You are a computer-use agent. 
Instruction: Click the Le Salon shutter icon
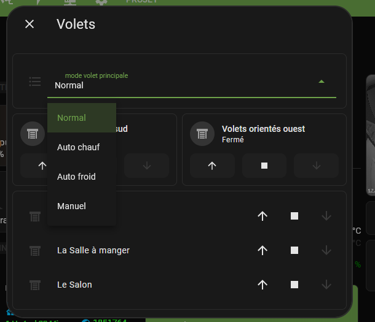click(35, 285)
